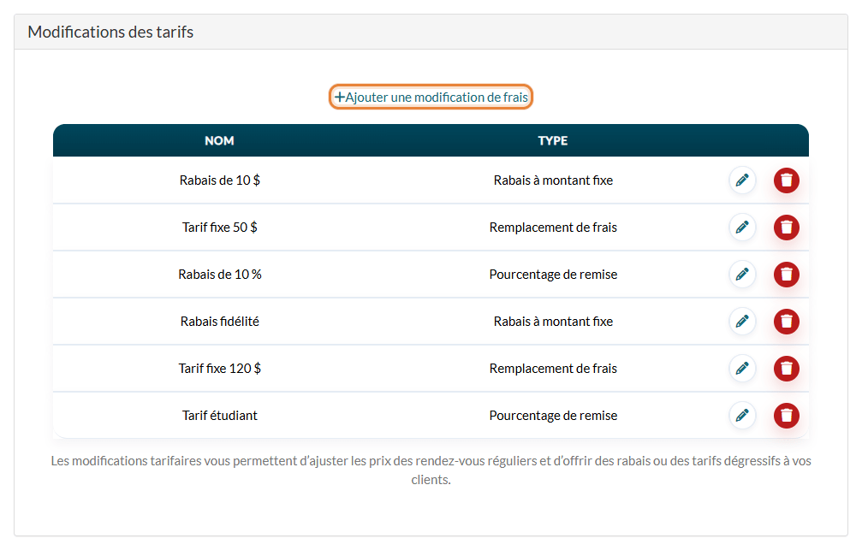862x550 pixels.
Task: Select the Tarif étudiant name cell
Action: tap(220, 416)
